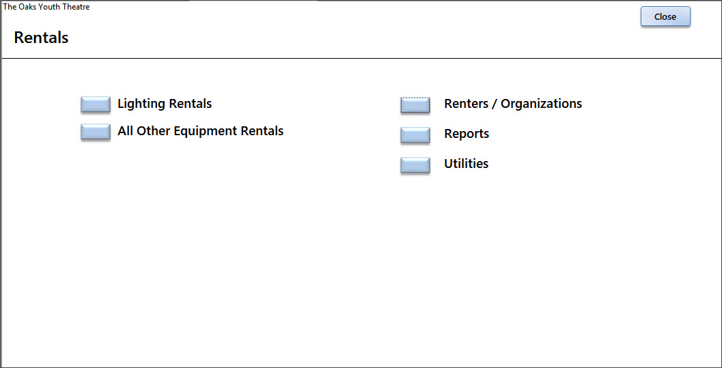The width and height of the screenshot is (722, 368).
Task: Choose the Reports text label
Action: click(467, 134)
